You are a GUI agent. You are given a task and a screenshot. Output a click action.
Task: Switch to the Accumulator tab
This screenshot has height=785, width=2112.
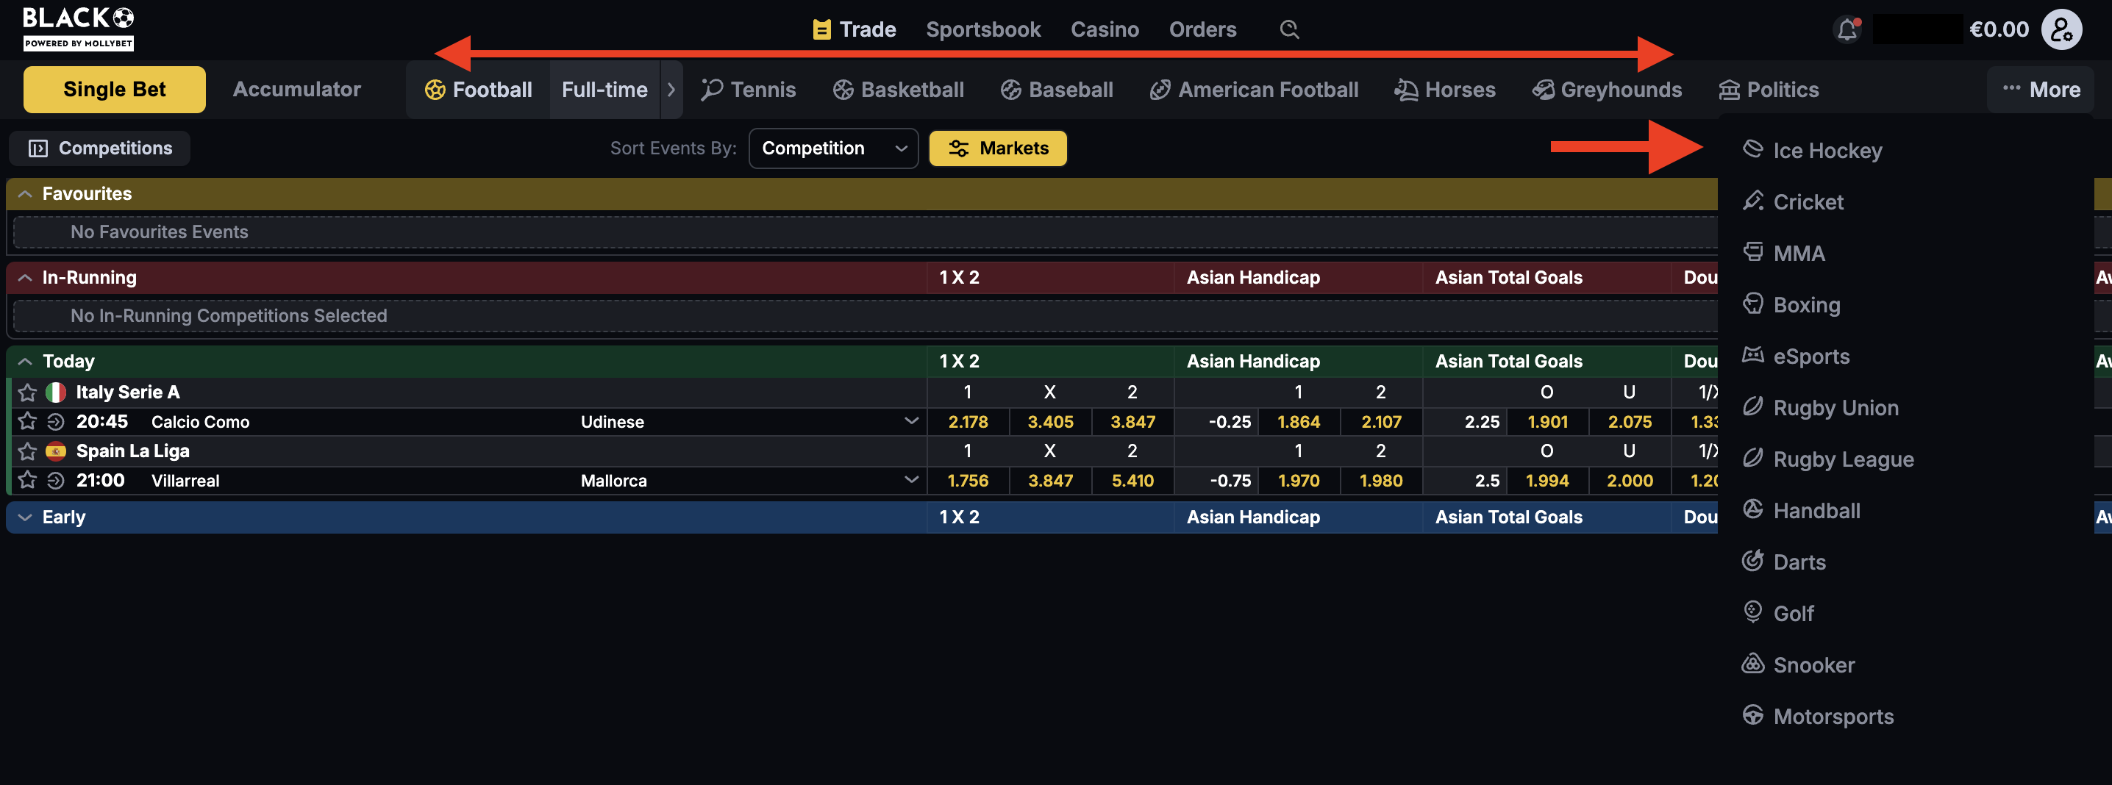pos(296,90)
